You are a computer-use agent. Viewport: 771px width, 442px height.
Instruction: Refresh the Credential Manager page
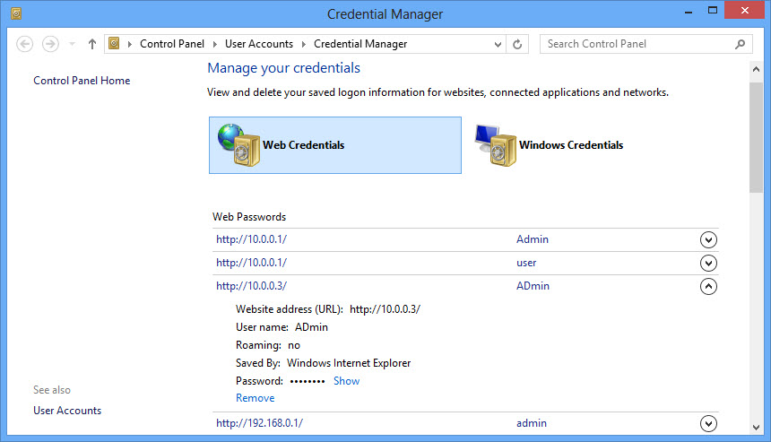click(x=518, y=44)
